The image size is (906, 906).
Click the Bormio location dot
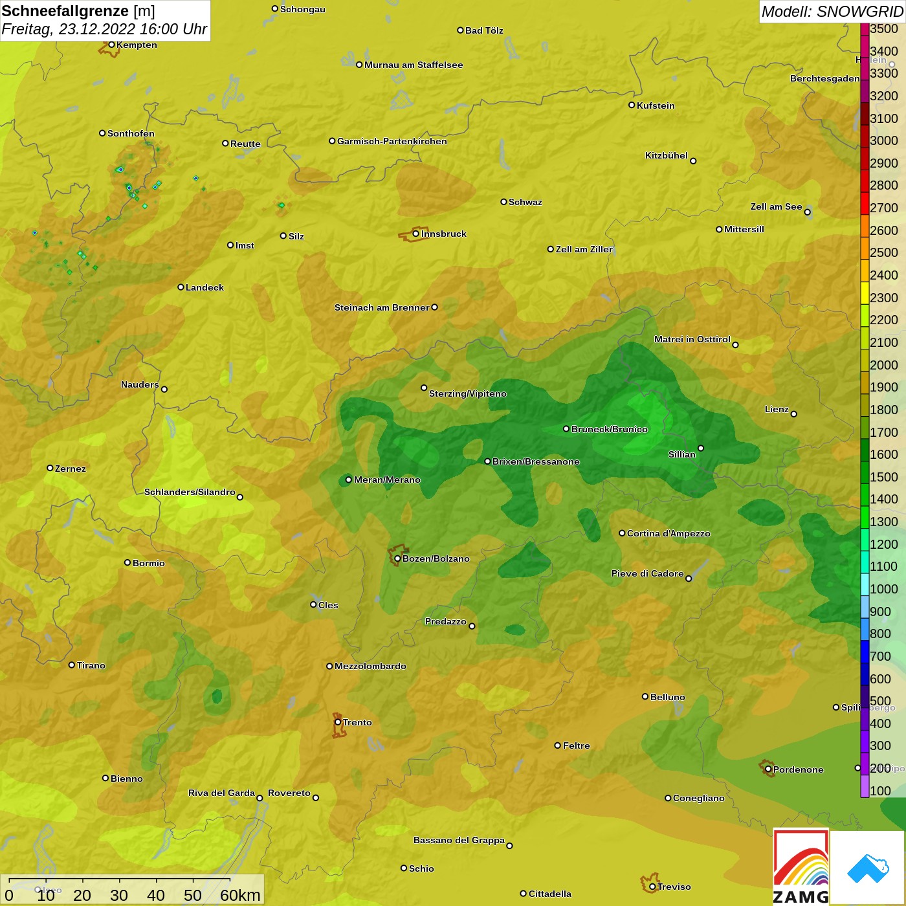127,562
